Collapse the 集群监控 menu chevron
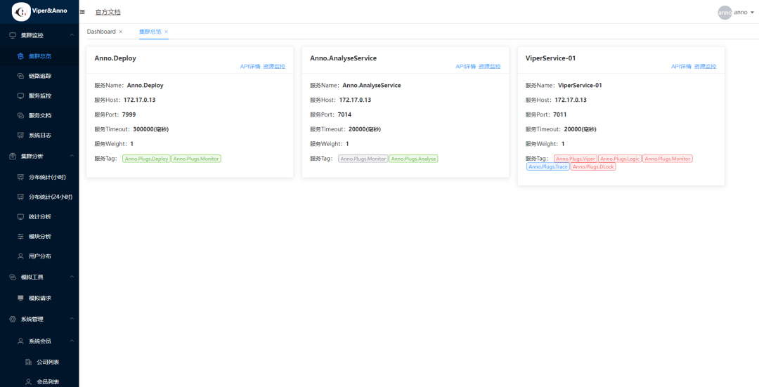This screenshot has width=759, height=387. coord(72,35)
